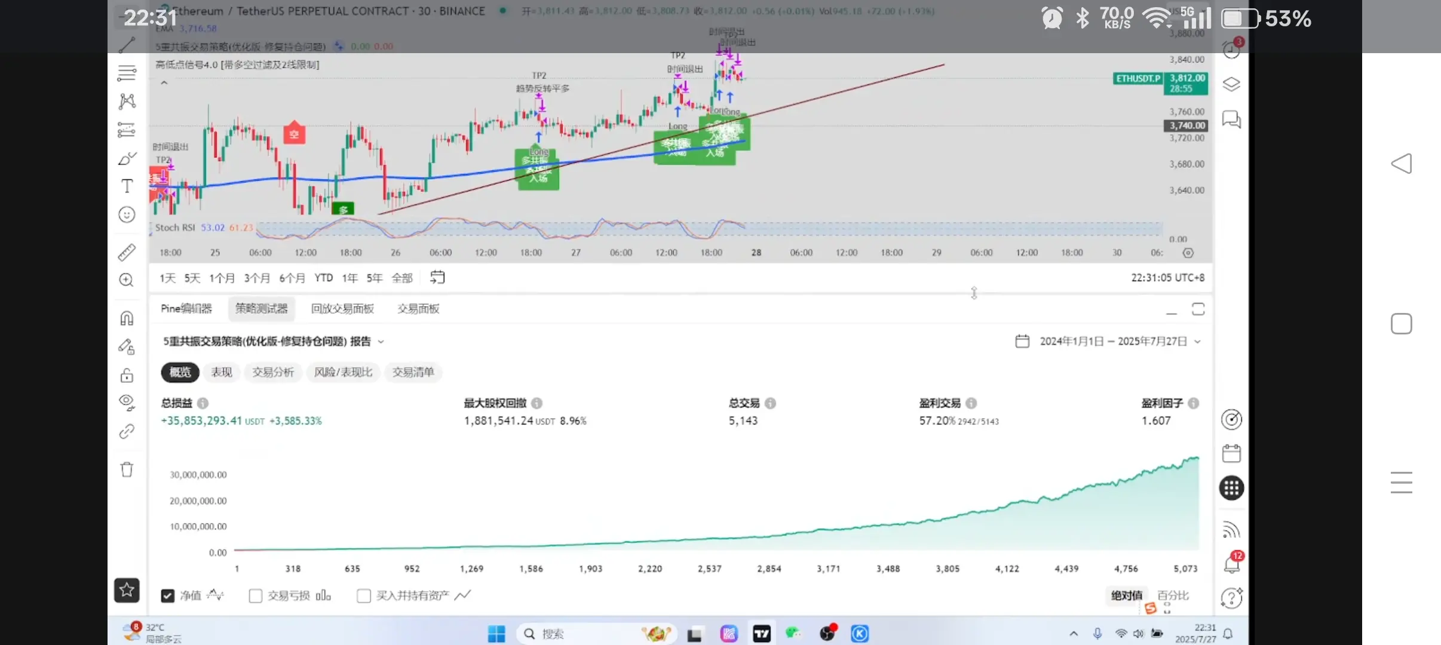1441x645 pixels.
Task: Enable the 买入并持有资产 checkbox
Action: click(x=363, y=595)
